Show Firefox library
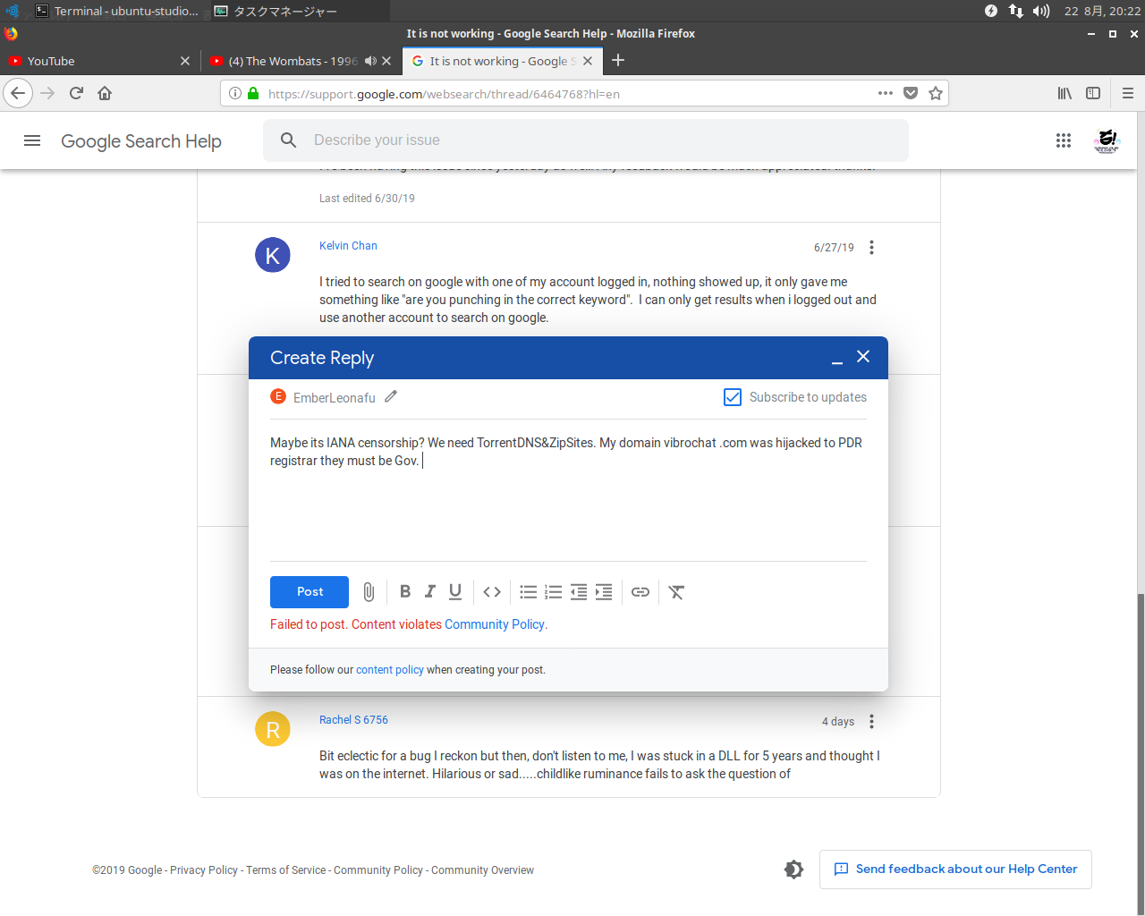Image resolution: width=1145 pixels, height=916 pixels. point(1064,93)
